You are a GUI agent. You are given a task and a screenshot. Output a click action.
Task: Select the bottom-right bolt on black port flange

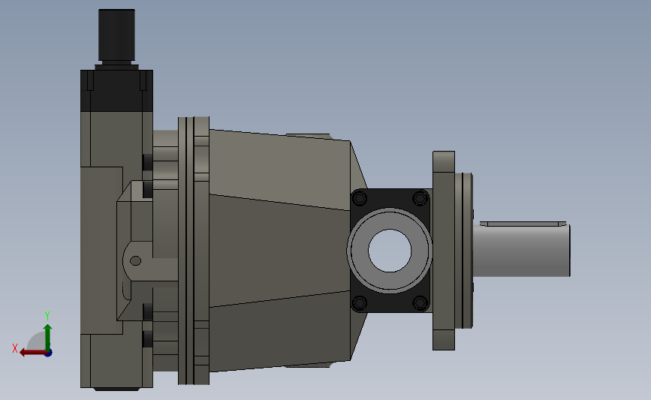420,302
